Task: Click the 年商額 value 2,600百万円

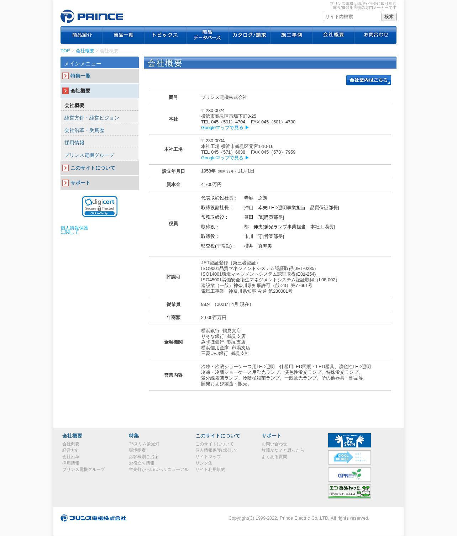Action: (214, 318)
